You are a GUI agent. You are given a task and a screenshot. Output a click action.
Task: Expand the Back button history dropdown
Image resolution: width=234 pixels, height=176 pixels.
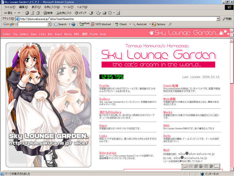(15, 13)
